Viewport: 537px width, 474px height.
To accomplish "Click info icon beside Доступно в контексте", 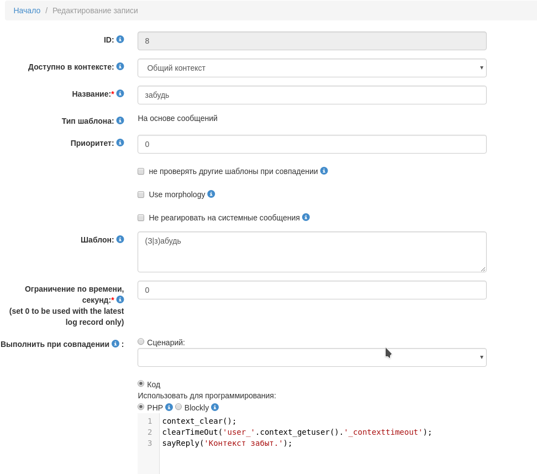I will coord(120,66).
